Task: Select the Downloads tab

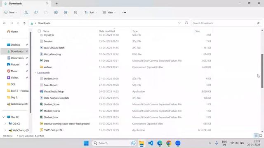Action: 26,3
